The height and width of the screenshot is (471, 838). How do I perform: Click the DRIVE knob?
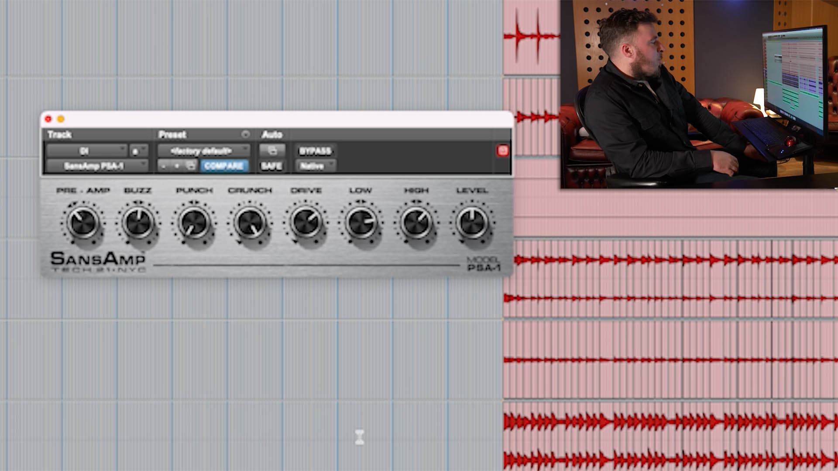point(306,222)
